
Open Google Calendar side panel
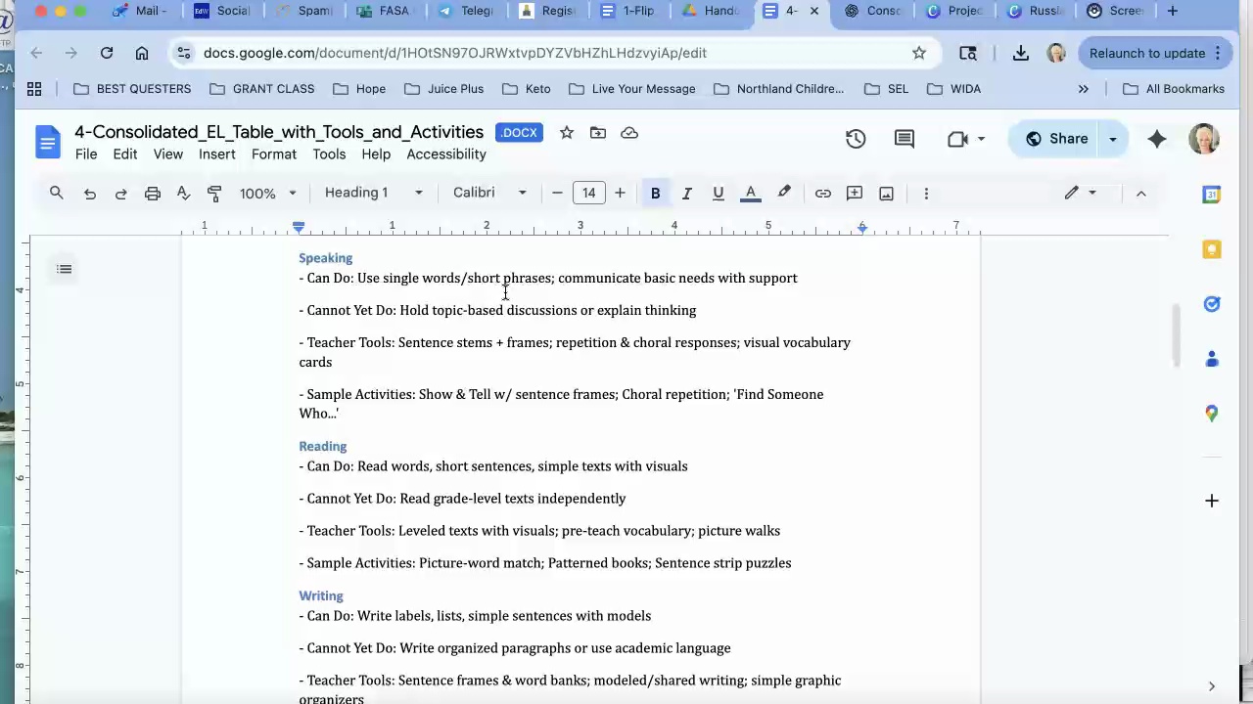(x=1212, y=195)
